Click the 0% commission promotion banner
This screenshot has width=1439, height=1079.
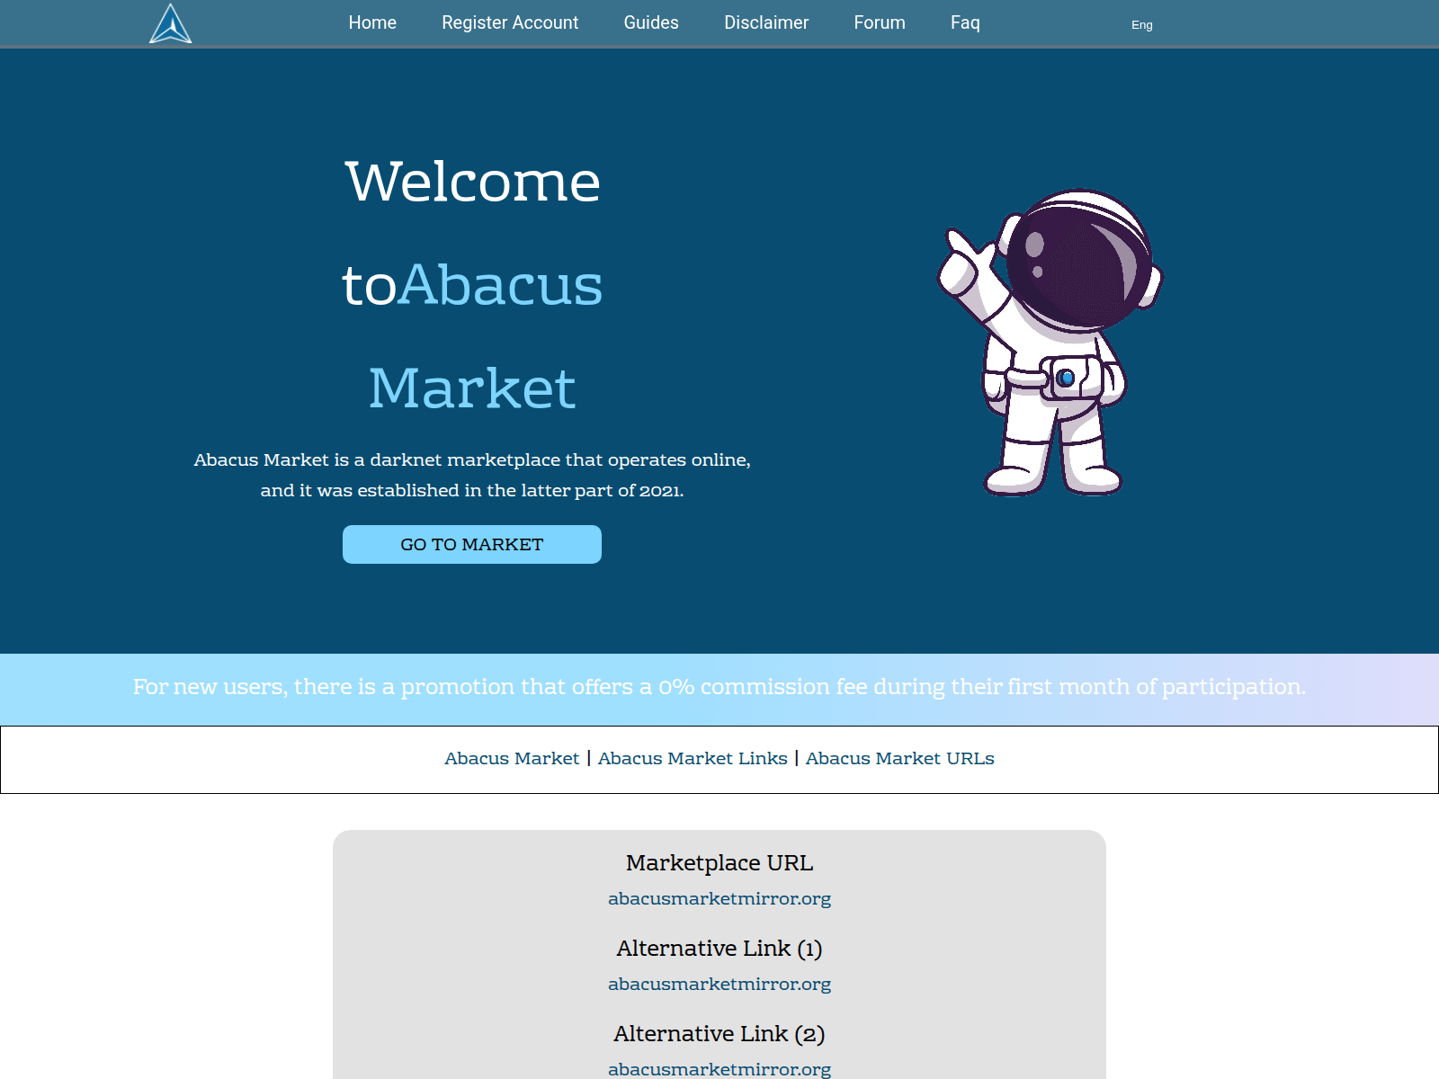tap(719, 687)
